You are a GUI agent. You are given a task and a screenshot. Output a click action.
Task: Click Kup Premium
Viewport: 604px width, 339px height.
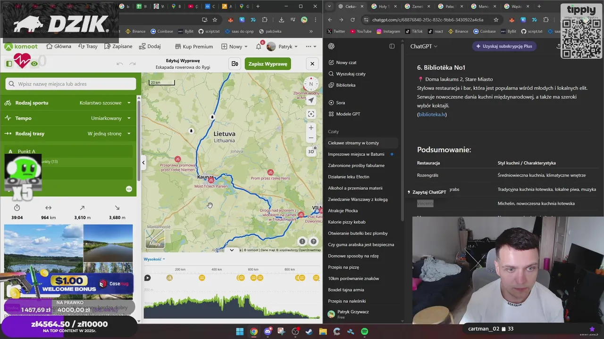click(x=194, y=47)
